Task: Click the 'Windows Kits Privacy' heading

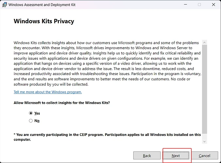Action: coord(44,21)
